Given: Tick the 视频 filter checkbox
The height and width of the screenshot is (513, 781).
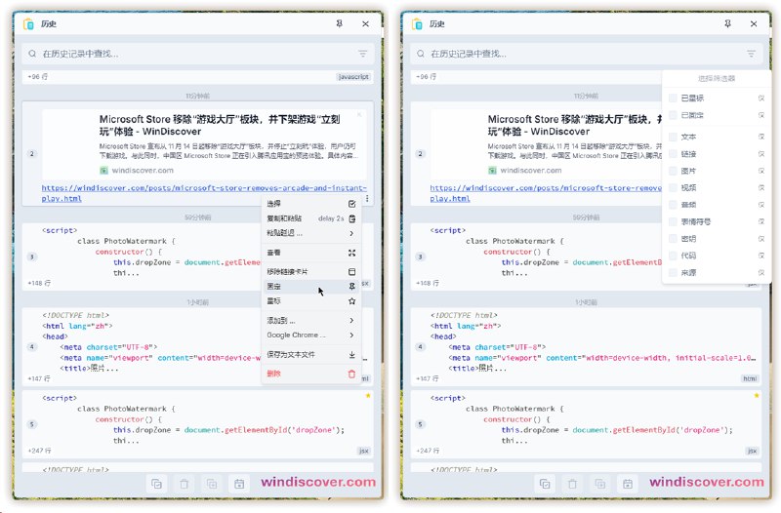Looking at the screenshot, I should point(673,187).
